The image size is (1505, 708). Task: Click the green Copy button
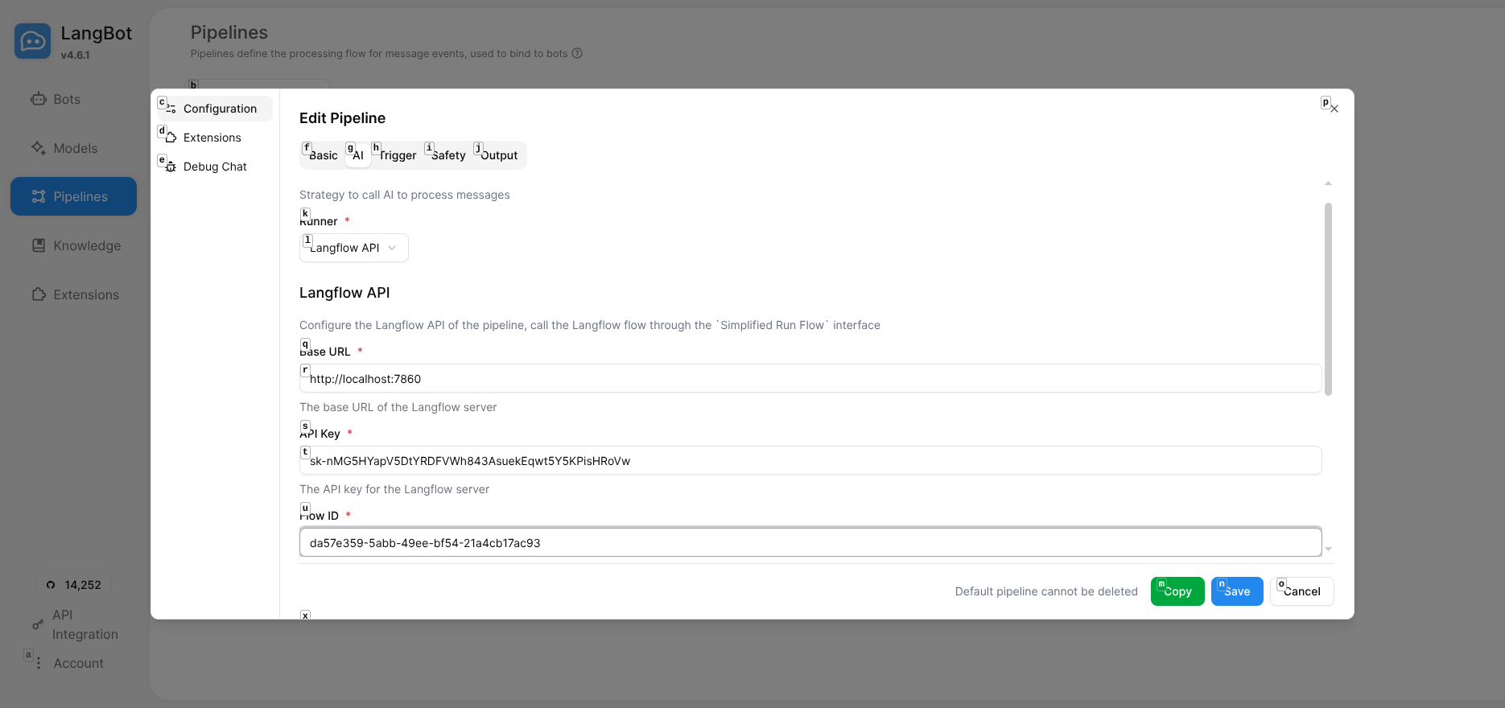click(x=1177, y=591)
